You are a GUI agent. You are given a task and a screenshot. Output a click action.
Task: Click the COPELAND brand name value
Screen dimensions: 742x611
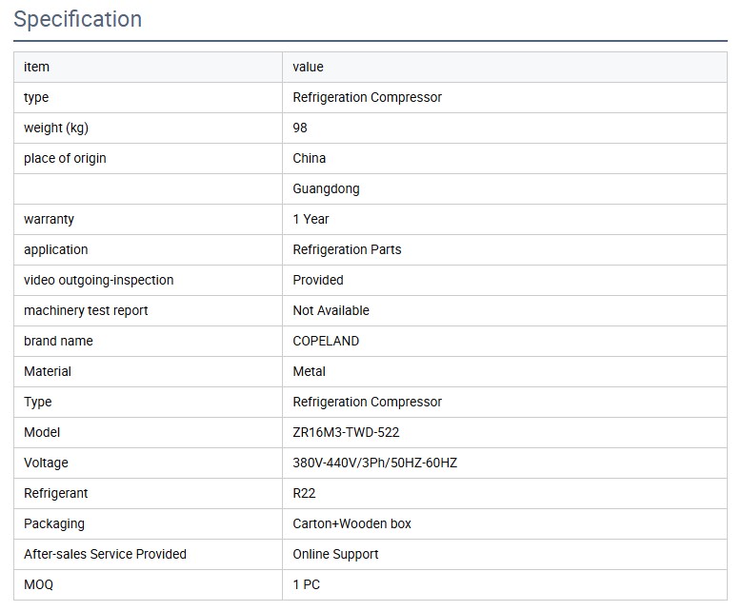[x=327, y=341]
